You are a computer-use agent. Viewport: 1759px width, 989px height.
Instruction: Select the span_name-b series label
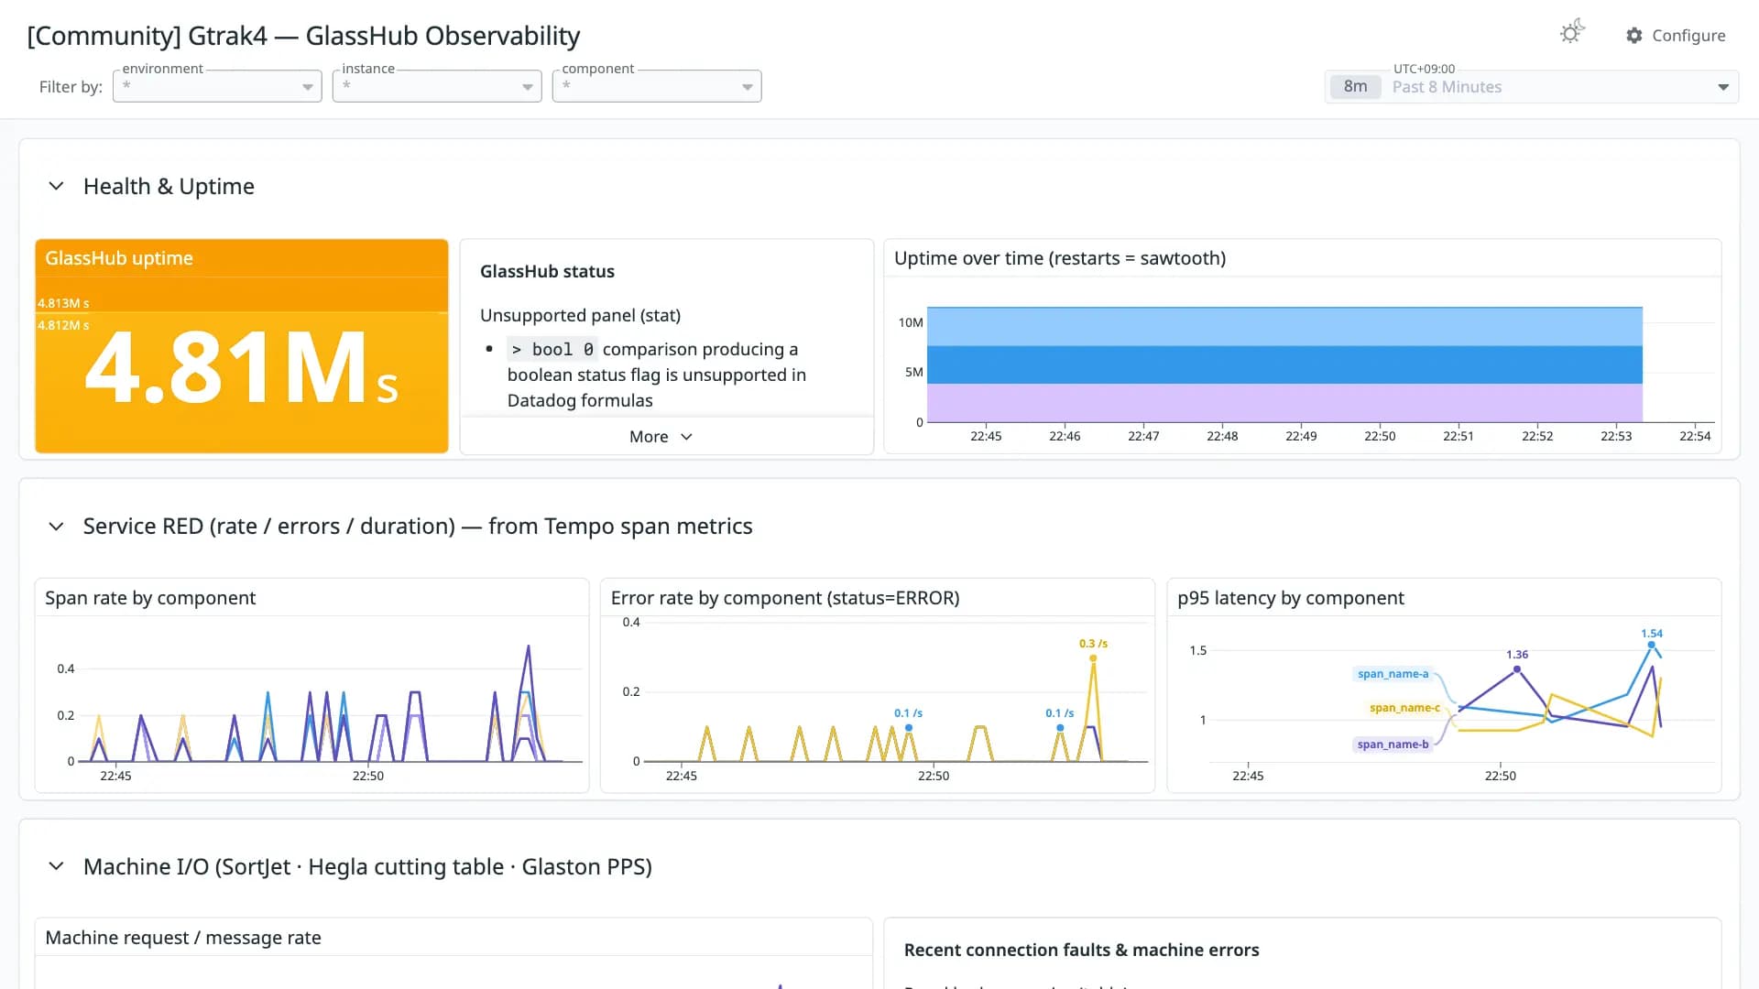coord(1393,744)
